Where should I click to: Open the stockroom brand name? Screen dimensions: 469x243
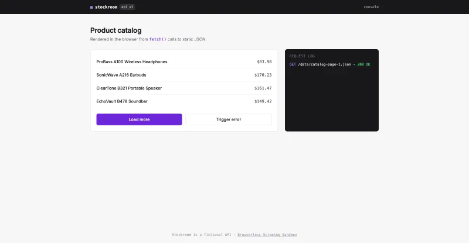point(106,7)
